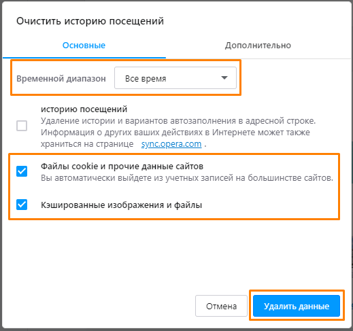Follow the sync.opera.com link

point(171,144)
